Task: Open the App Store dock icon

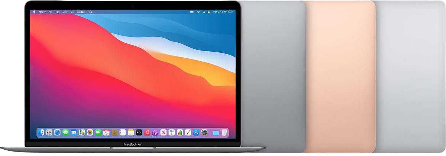Action: [196, 132]
